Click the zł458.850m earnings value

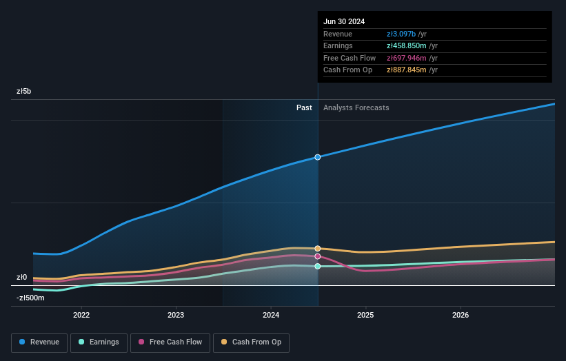click(x=407, y=45)
